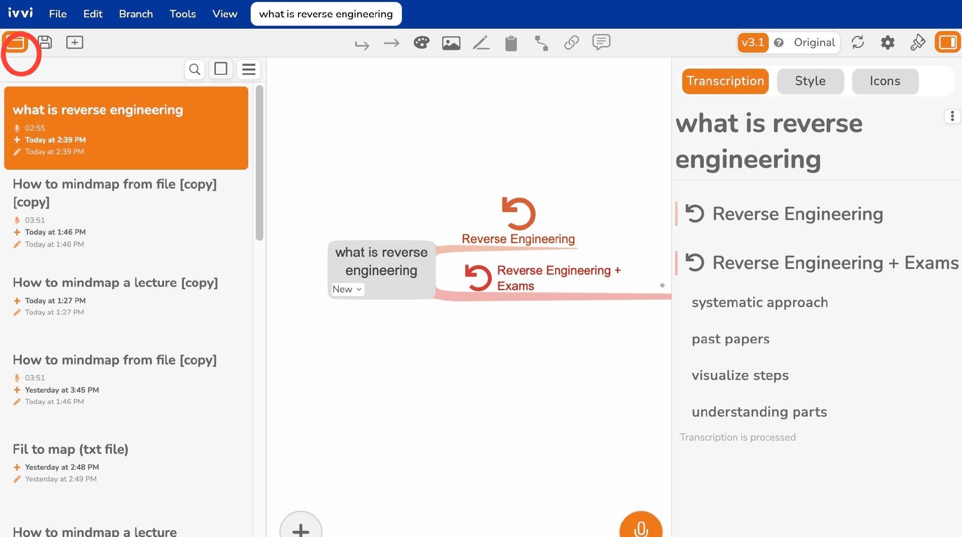This screenshot has height=537, width=962.
Task: Toggle the left folder panel button
Action: (15, 42)
